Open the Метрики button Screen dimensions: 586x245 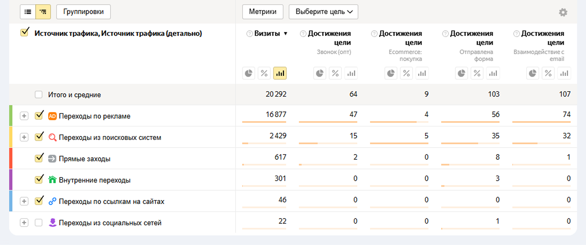click(263, 12)
